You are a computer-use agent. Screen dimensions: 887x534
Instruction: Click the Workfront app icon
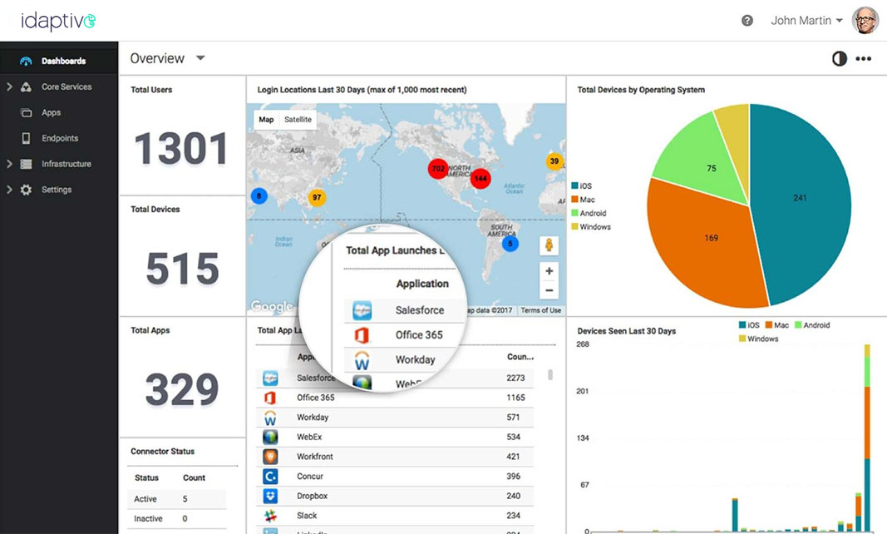click(x=270, y=457)
